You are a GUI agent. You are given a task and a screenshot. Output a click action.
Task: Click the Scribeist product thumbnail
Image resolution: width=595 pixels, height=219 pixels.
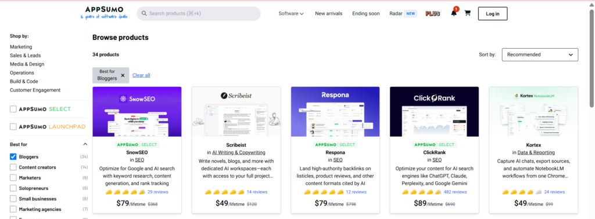[x=236, y=112]
